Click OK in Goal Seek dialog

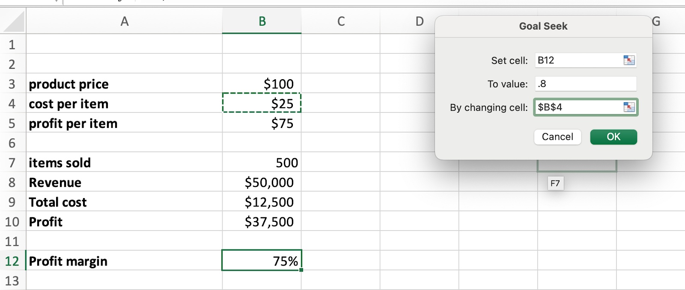point(613,137)
